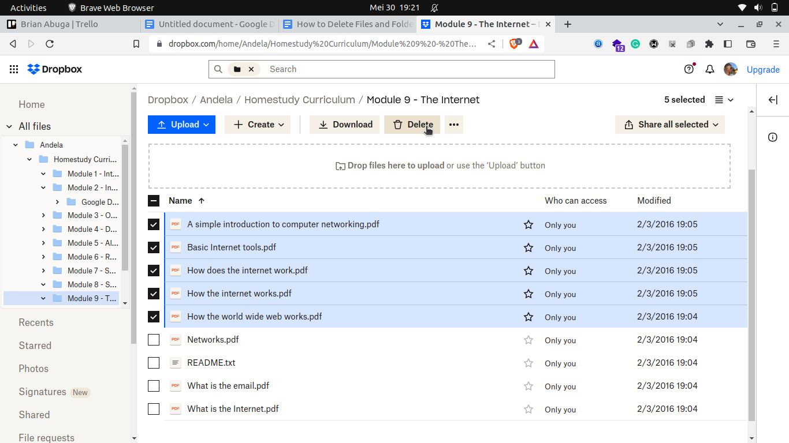Uncheck Basic Internet tools.pdf checkbox
789x443 pixels.
pyautogui.click(x=154, y=247)
